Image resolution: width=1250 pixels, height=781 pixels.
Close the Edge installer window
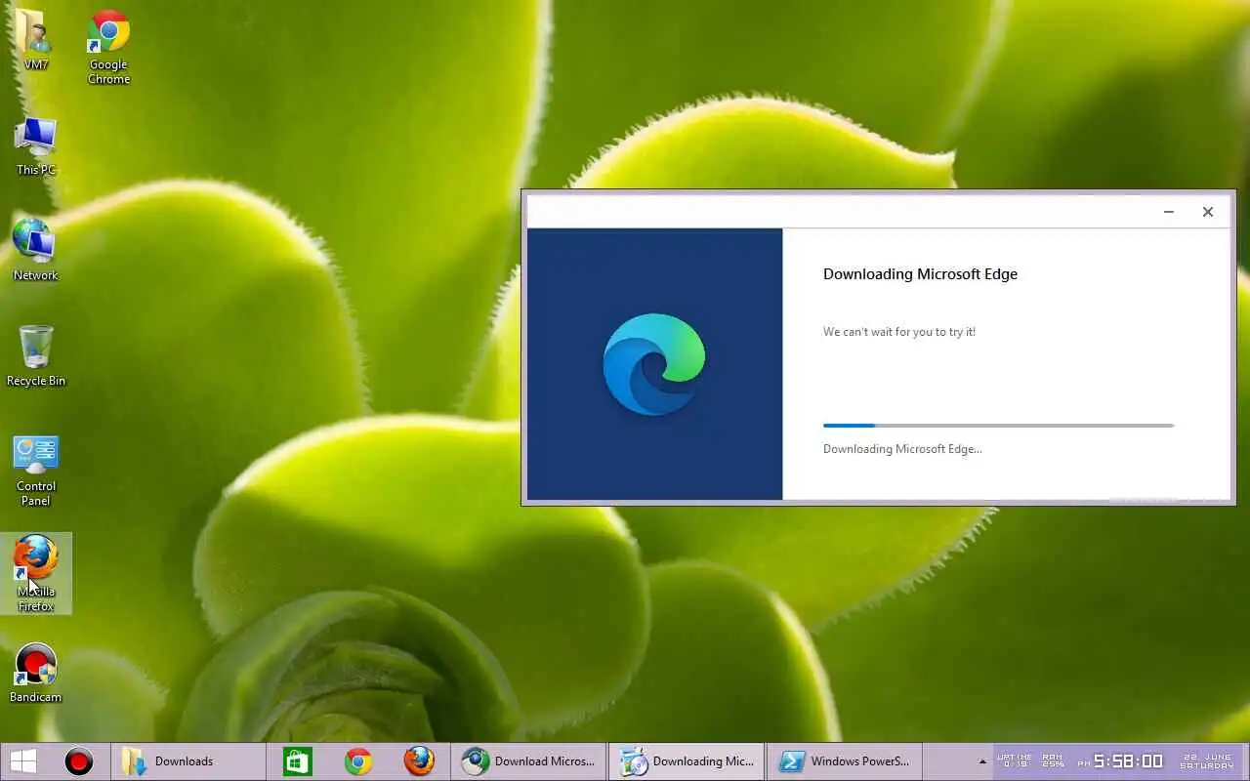pos(1208,212)
